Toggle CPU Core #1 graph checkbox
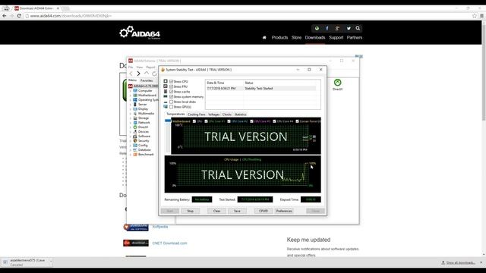 pyautogui.click(x=206, y=121)
